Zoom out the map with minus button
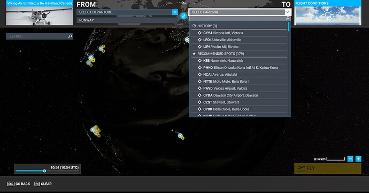This screenshot has height=193, width=369. [350, 159]
